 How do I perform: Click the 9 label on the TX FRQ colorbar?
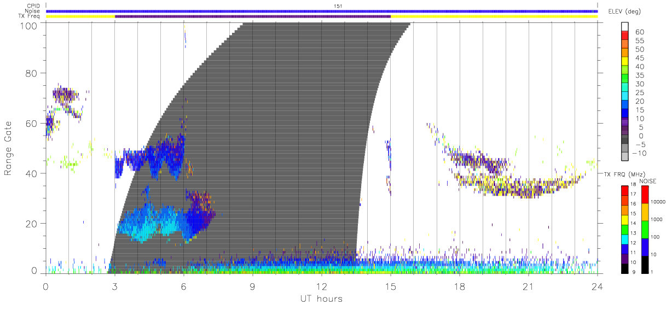[635, 272]
